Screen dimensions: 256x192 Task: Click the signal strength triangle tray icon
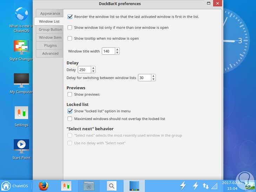214,186
